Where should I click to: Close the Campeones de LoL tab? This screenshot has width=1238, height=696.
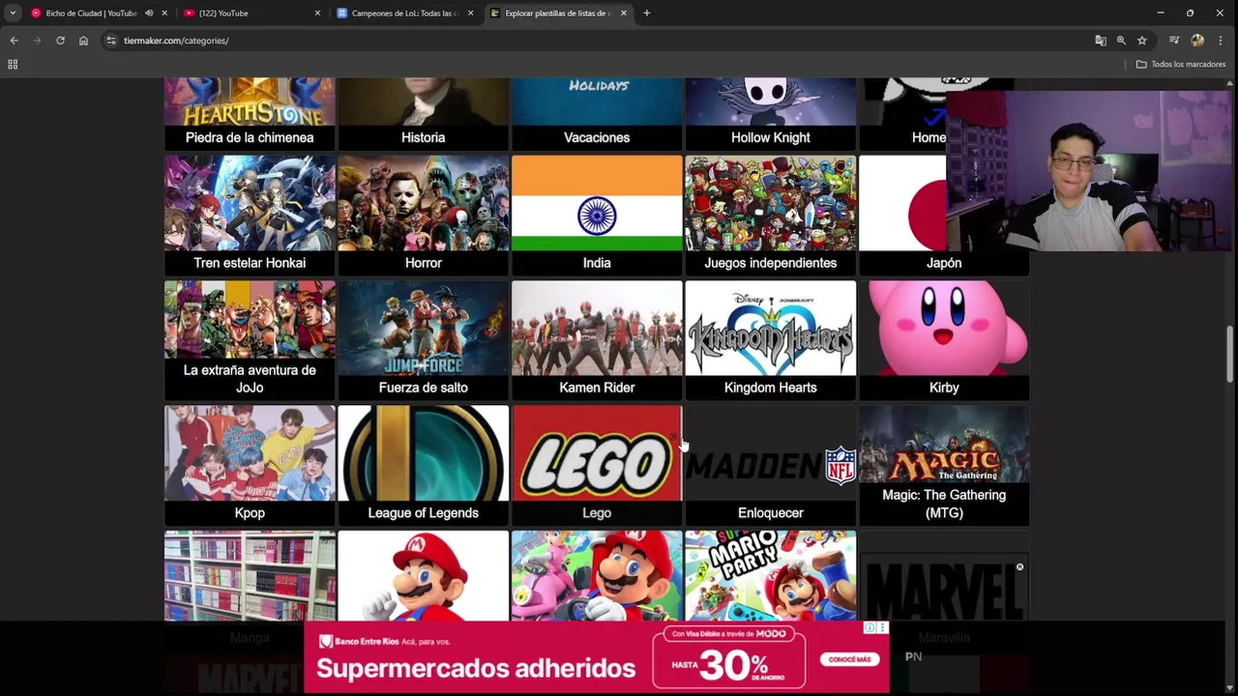[471, 13]
